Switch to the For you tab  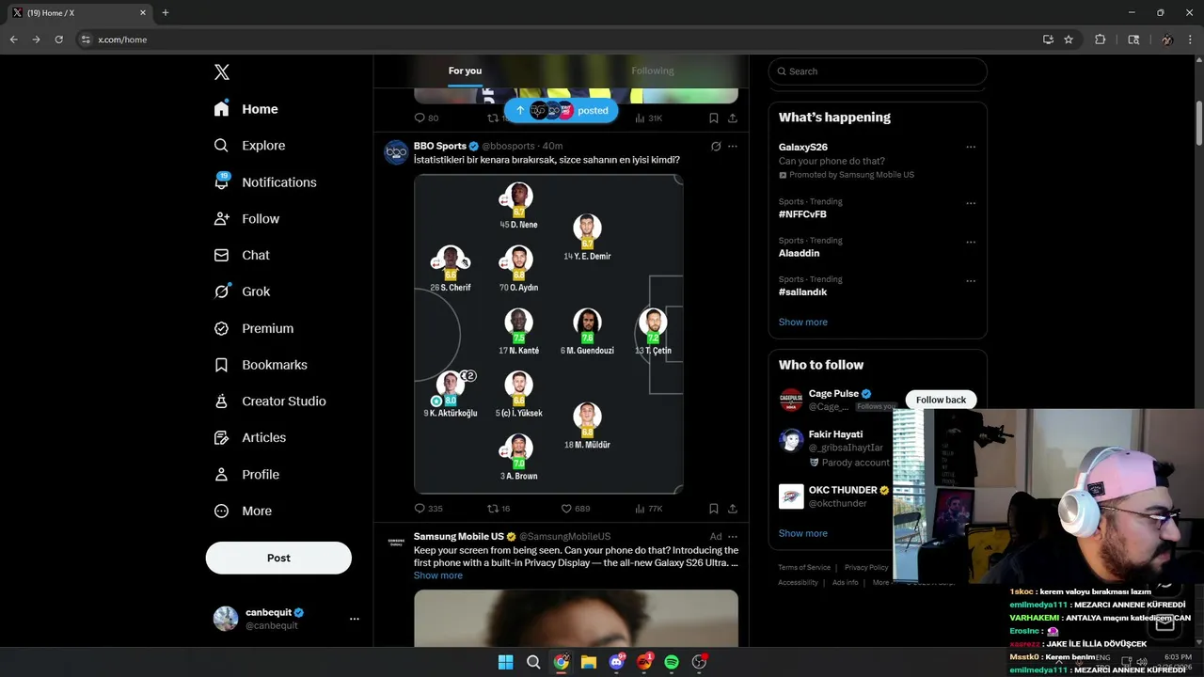(x=465, y=71)
